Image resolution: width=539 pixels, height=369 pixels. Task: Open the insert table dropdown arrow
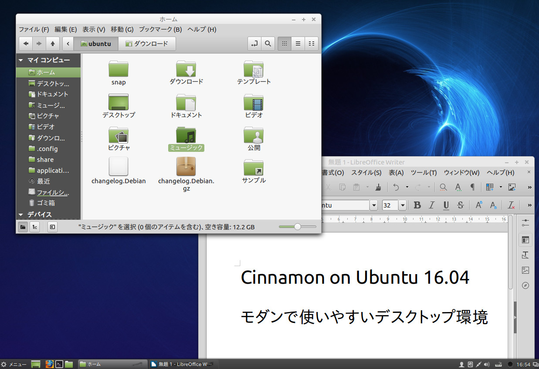[x=500, y=187]
